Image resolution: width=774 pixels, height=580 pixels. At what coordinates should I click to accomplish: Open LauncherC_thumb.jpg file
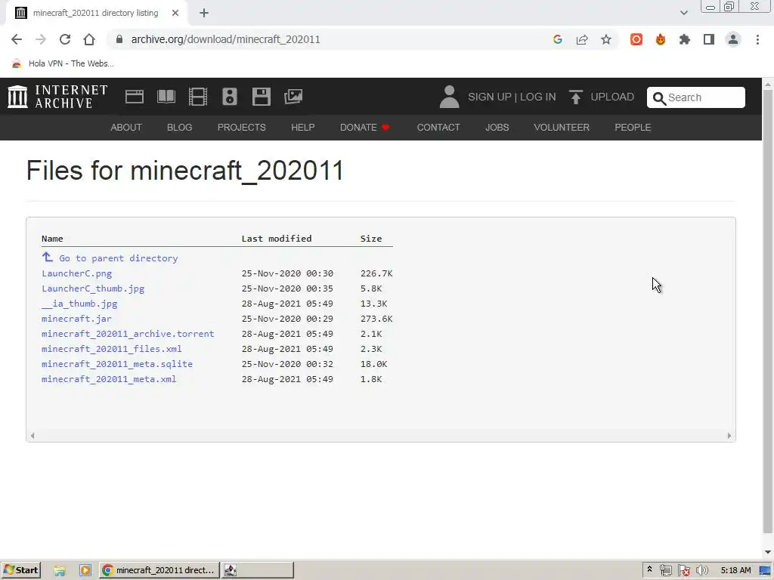93,288
